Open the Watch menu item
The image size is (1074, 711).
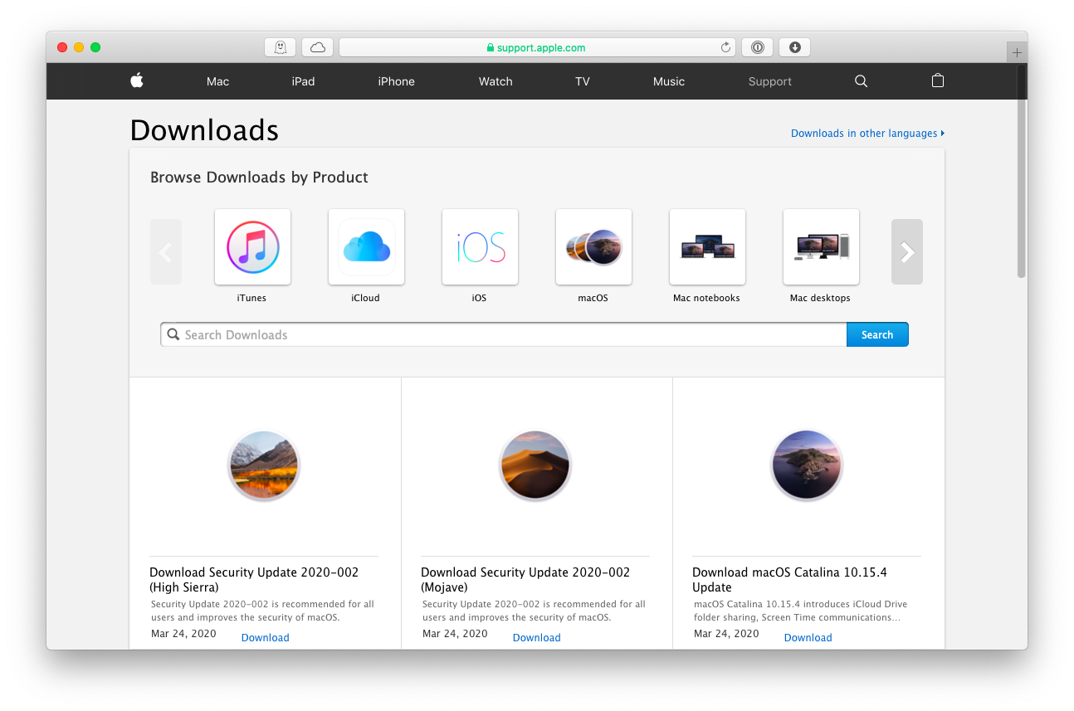tap(496, 81)
